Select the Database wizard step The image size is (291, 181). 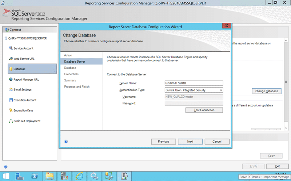[x=70, y=68]
